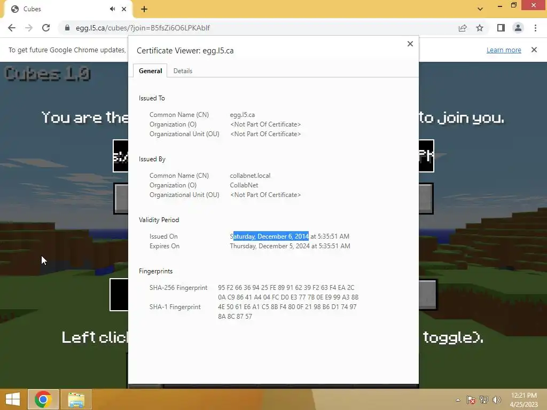The width and height of the screenshot is (547, 410).
Task: Click the Fingerprints heading
Action: click(155, 271)
